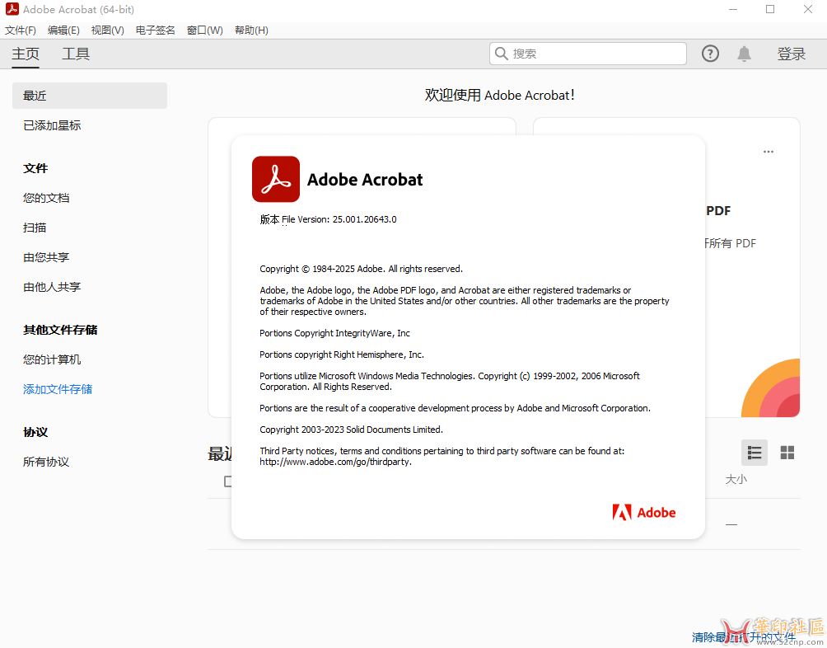The width and height of the screenshot is (827, 648).
Task: Select the 主页 tab
Action: pyautogui.click(x=26, y=54)
